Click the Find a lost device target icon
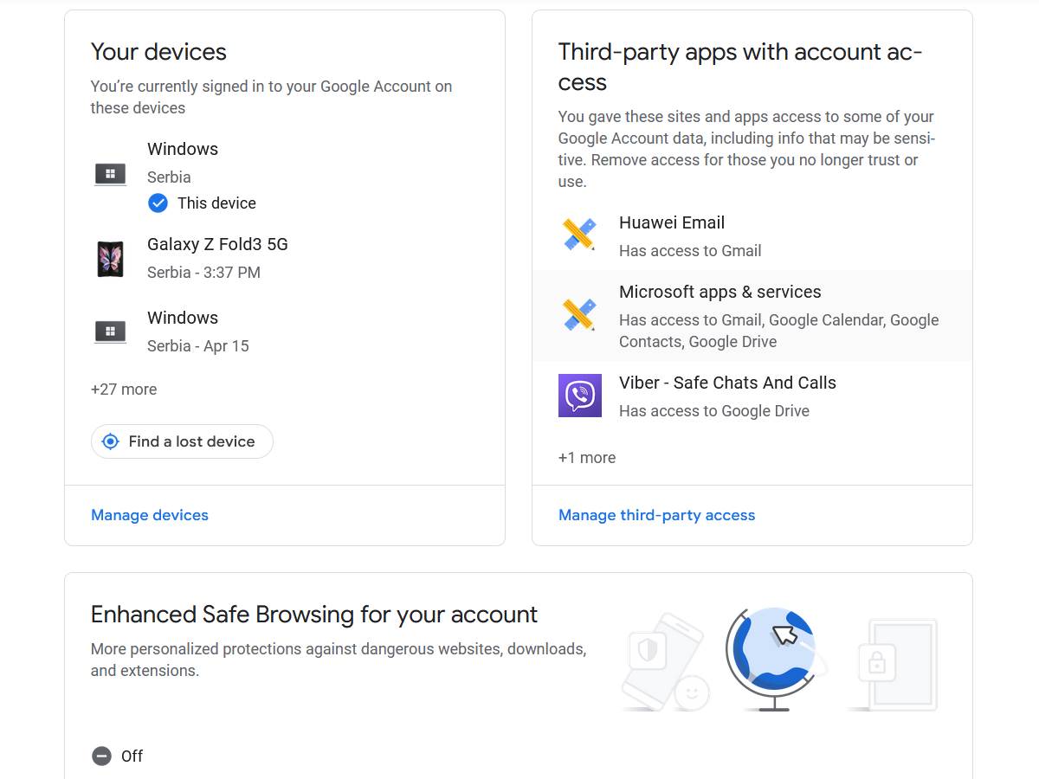This screenshot has height=779, width=1039. (x=110, y=441)
